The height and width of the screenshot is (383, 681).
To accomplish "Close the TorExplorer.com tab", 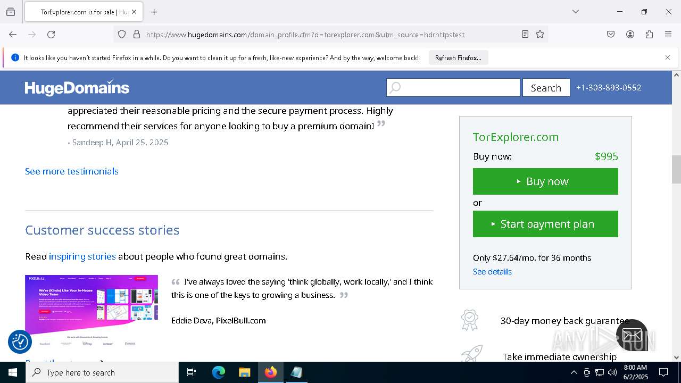I will point(134,12).
